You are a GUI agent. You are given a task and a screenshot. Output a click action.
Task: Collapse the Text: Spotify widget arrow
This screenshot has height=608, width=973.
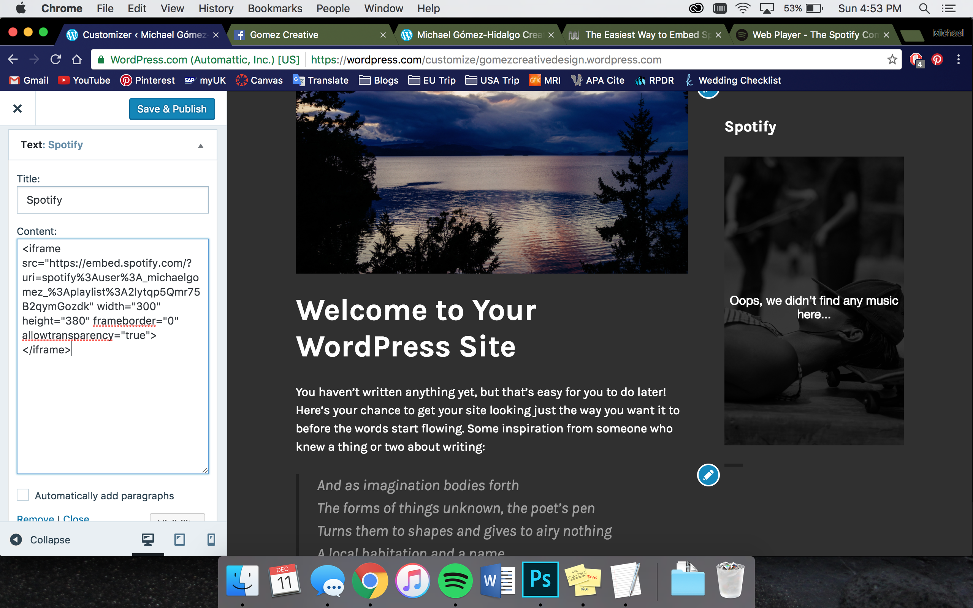pos(201,146)
